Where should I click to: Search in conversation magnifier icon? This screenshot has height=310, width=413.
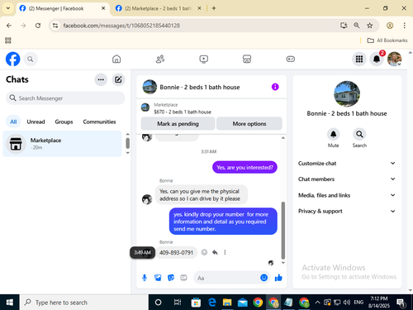tap(359, 134)
